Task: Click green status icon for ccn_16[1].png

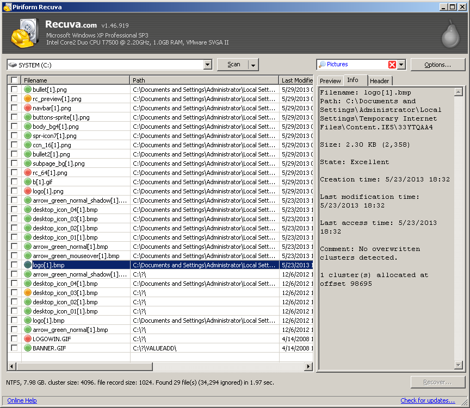Action: tap(28, 145)
